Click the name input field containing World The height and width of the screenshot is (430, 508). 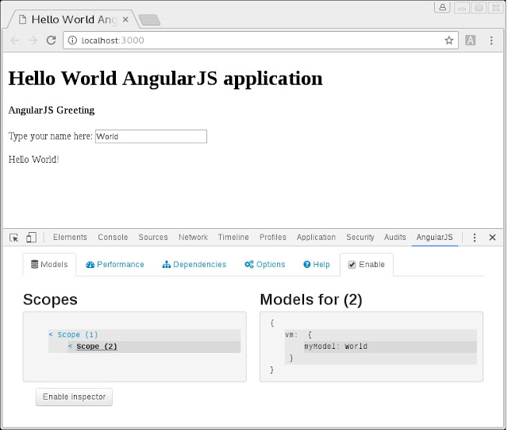(151, 136)
